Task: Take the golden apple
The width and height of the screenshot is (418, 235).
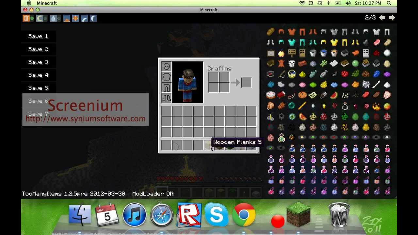Action: [281, 53]
